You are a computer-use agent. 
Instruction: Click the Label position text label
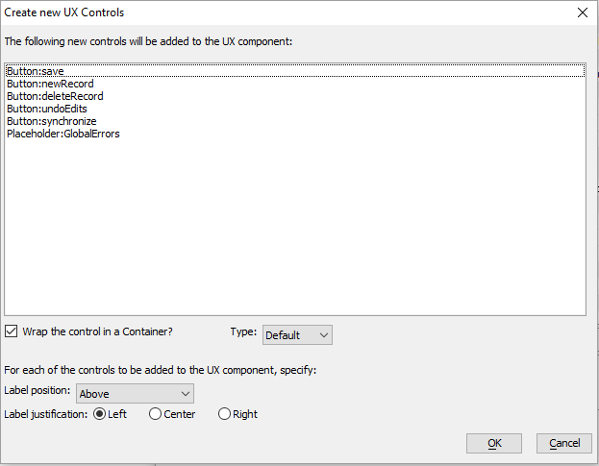click(x=37, y=390)
